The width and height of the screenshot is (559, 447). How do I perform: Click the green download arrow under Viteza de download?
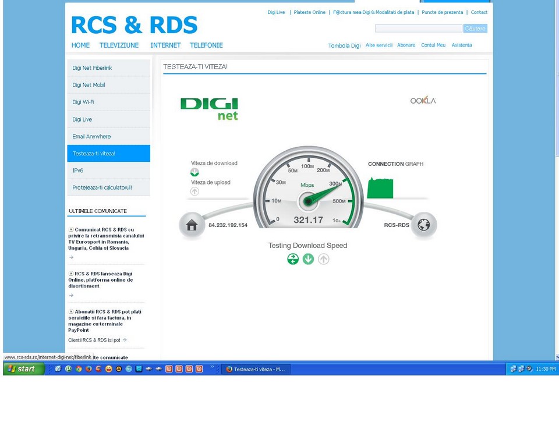point(194,172)
